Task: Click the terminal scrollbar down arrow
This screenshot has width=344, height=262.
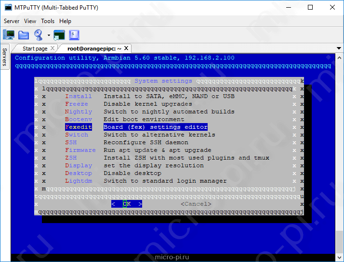Action: point(339,257)
